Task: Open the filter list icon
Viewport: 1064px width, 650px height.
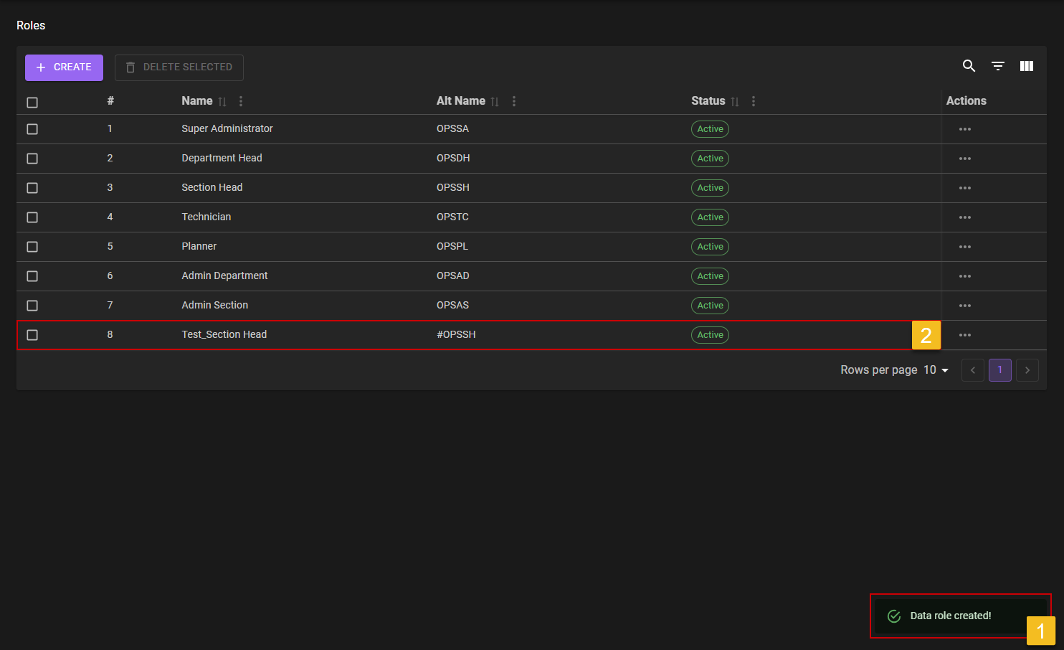Action: point(997,66)
